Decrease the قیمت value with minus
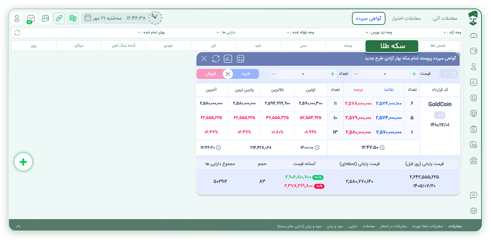The image size is (491, 245). (x=356, y=74)
